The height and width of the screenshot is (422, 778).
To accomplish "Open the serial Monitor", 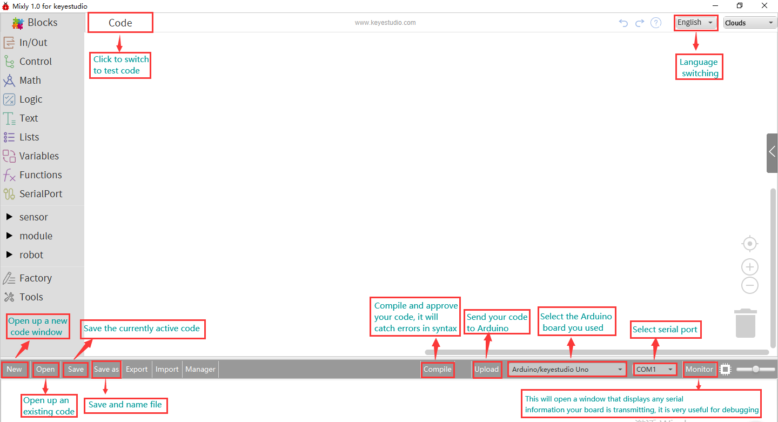I will 700,370.
